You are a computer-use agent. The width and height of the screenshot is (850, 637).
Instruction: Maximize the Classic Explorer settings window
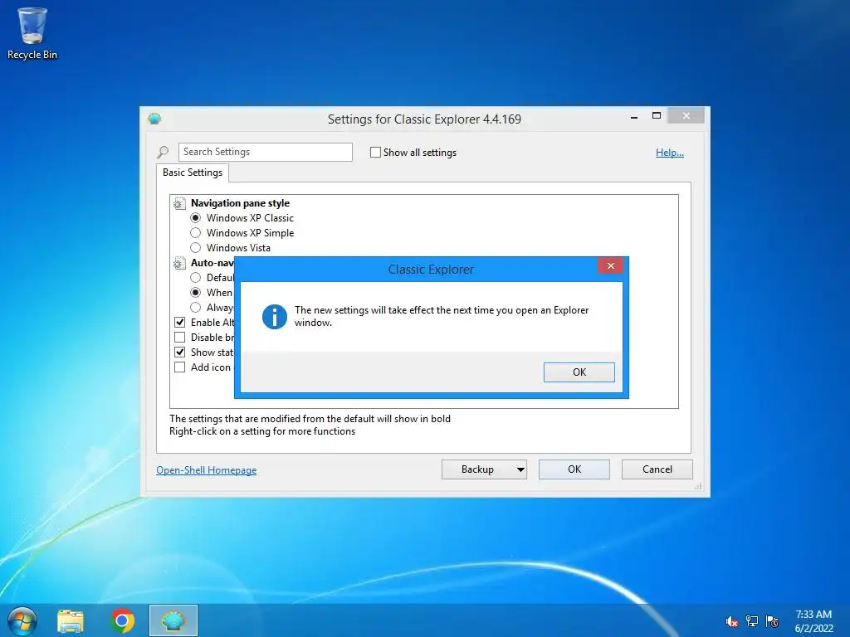657,116
